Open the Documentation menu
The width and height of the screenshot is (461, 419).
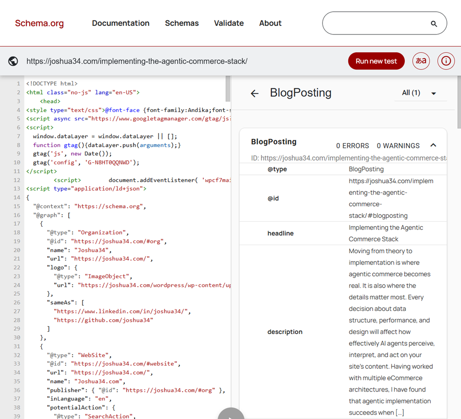point(121,23)
